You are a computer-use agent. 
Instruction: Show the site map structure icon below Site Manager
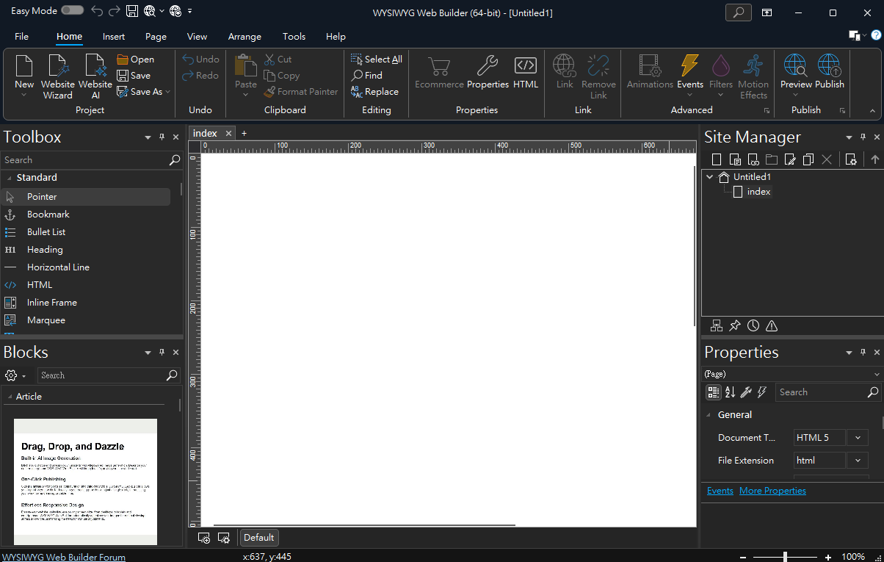[717, 325]
